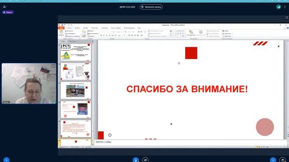Viewport: 289px width, 162px height.
Task: Click Undo in the PowerPoint quick access toolbar
Action: pyautogui.click(x=65, y=25)
